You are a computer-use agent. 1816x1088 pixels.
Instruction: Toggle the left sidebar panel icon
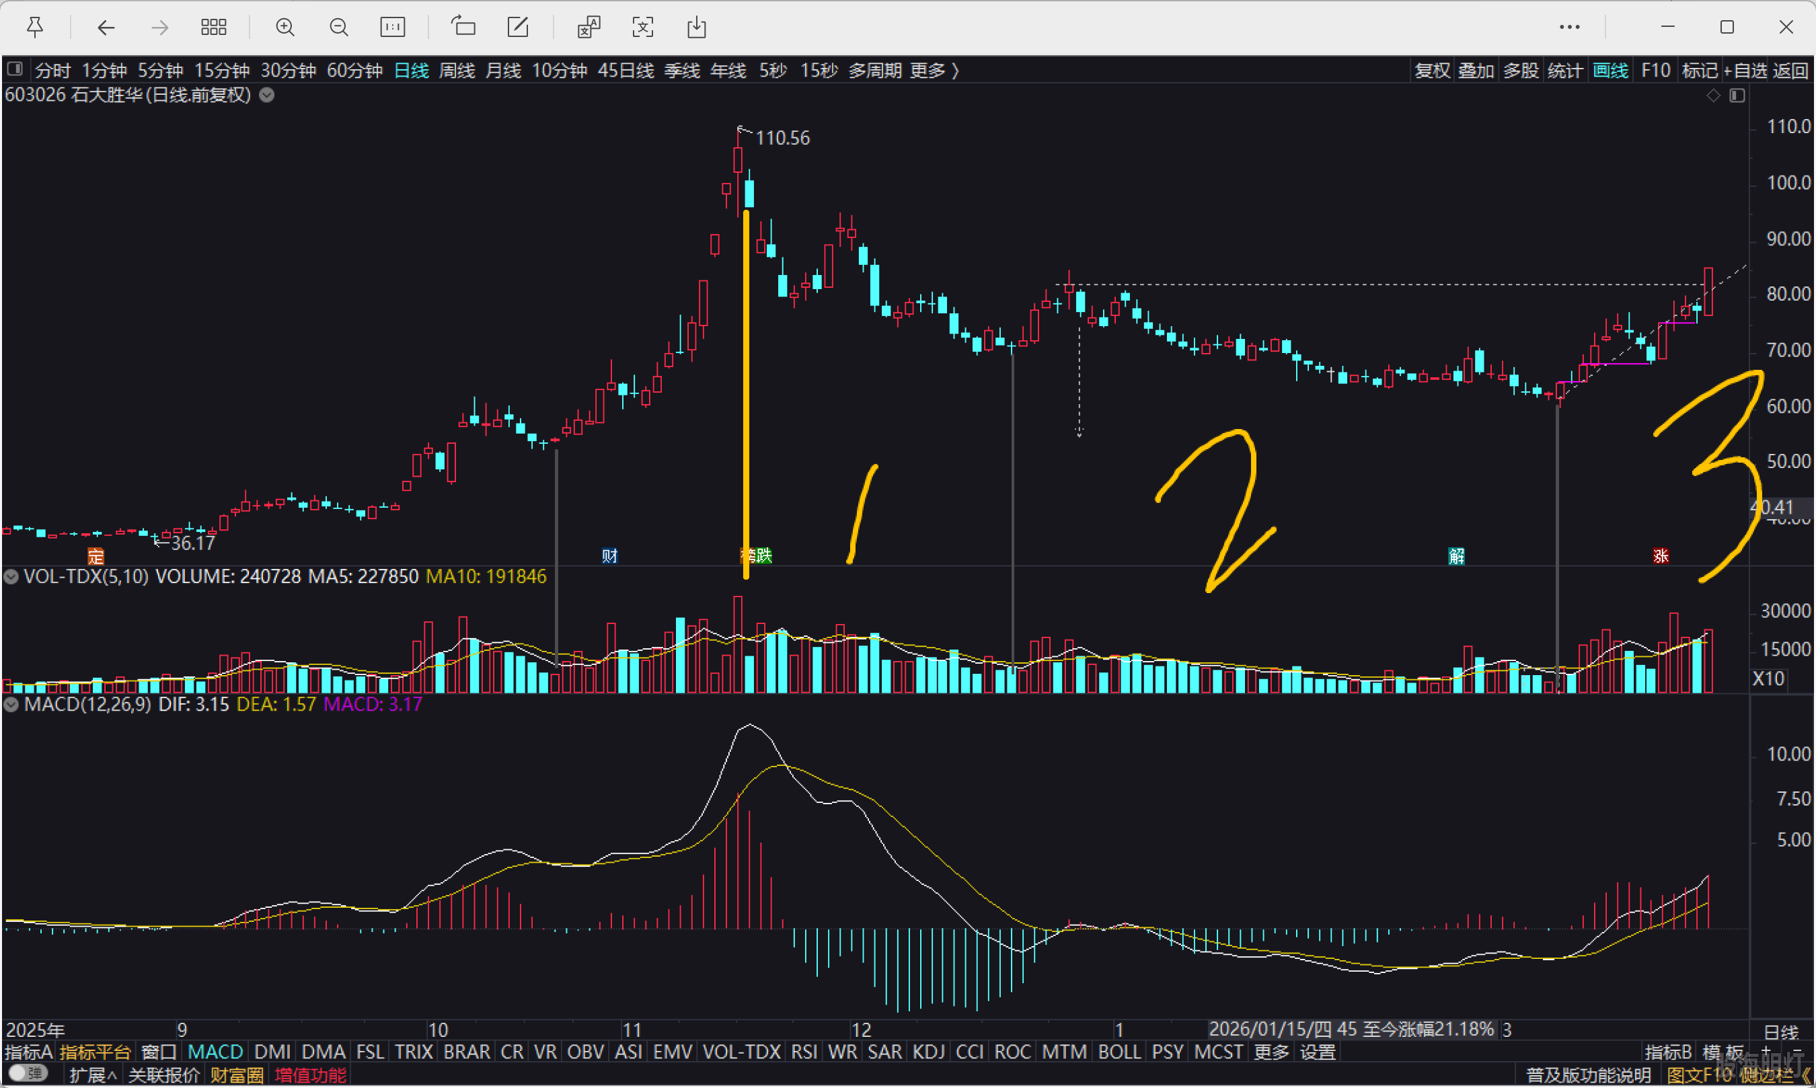[x=15, y=71]
